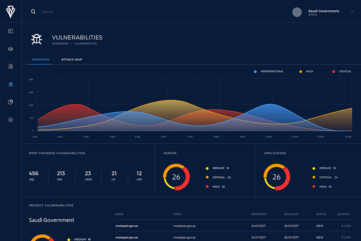Click the Project Vulnerabilities heading

[51, 205]
